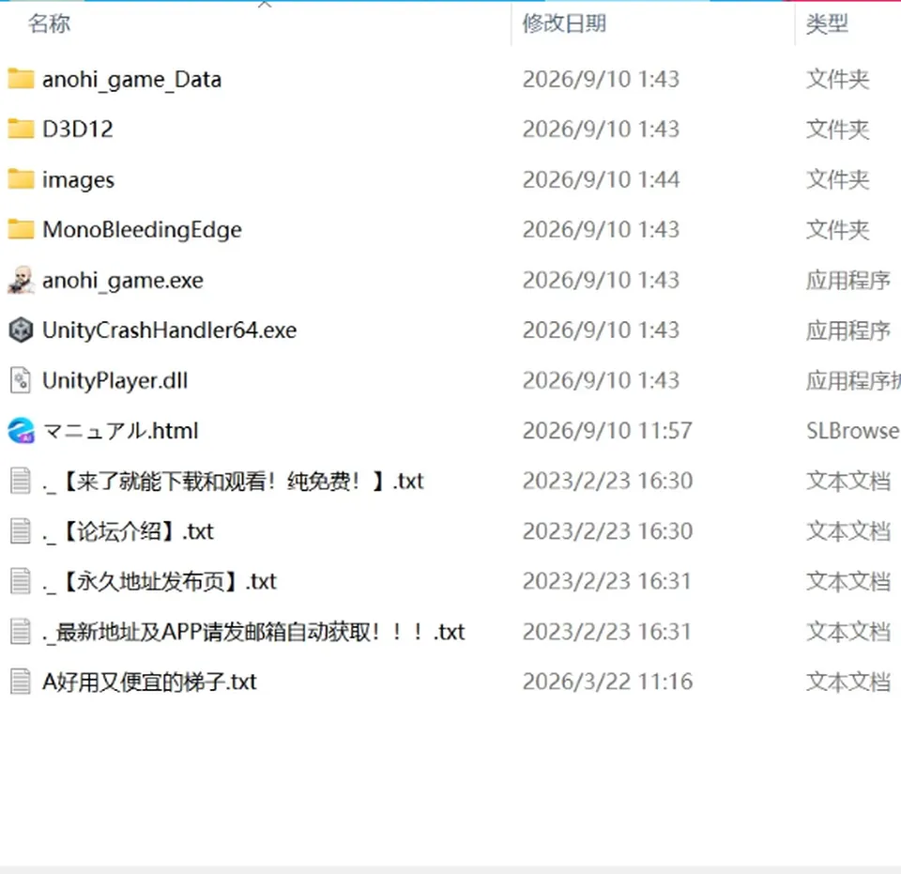Viewport: 901px width, 874px height.
Task: Select the マニュアル.html browser icon
Action: click(22, 430)
